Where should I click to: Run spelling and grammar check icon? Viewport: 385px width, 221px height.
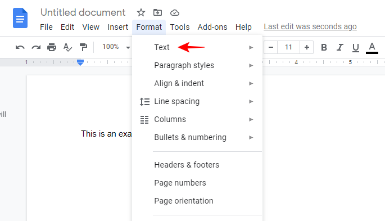pyautogui.click(x=67, y=47)
